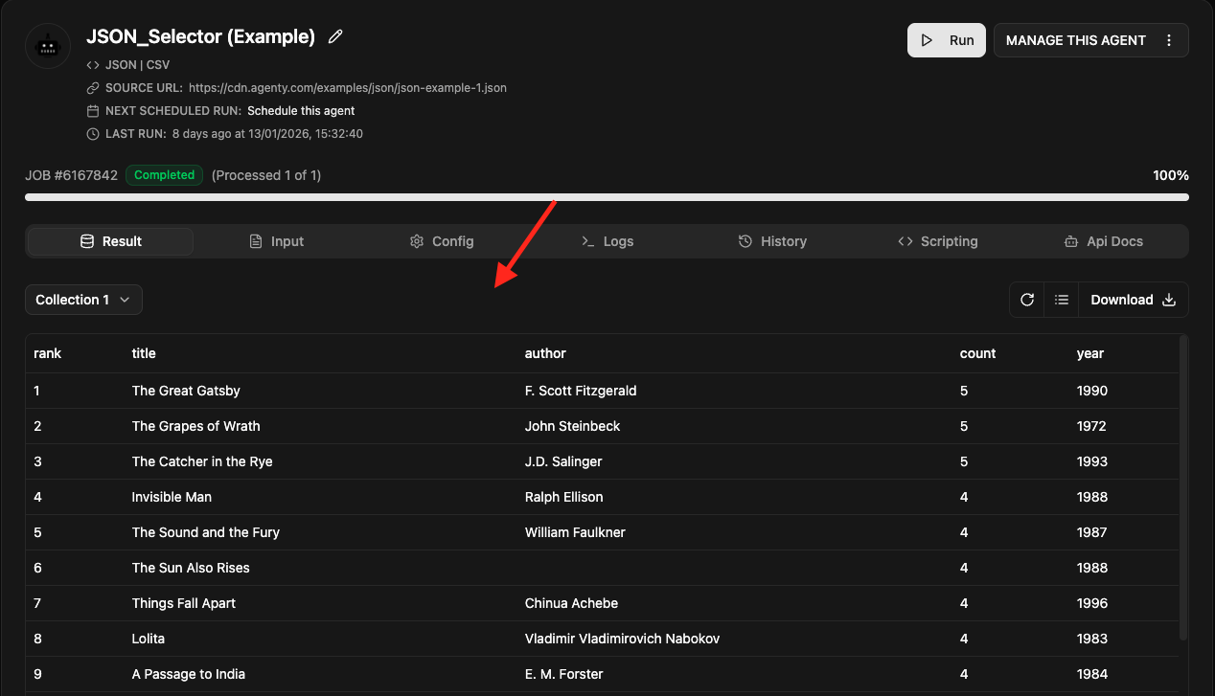Open the Config tab
Image resolution: width=1215 pixels, height=696 pixels.
(x=442, y=241)
